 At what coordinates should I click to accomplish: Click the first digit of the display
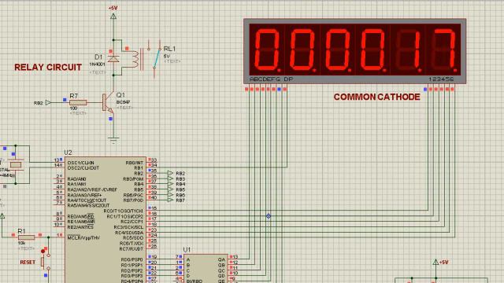pyautogui.click(x=267, y=50)
